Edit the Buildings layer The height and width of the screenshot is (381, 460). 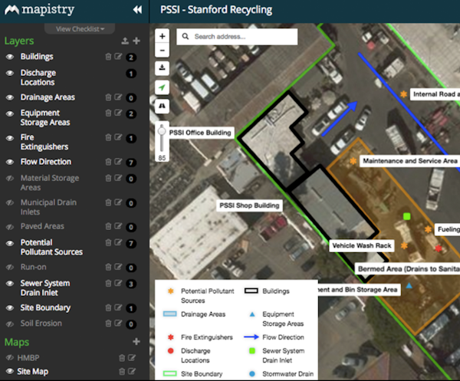coord(118,57)
